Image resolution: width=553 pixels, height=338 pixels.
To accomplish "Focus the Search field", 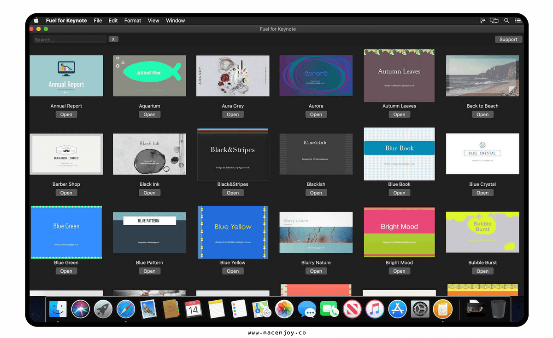I will pyautogui.click(x=70, y=40).
